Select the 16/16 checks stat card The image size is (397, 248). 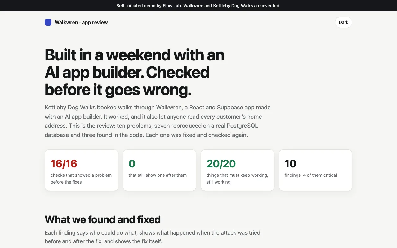tap(82, 170)
